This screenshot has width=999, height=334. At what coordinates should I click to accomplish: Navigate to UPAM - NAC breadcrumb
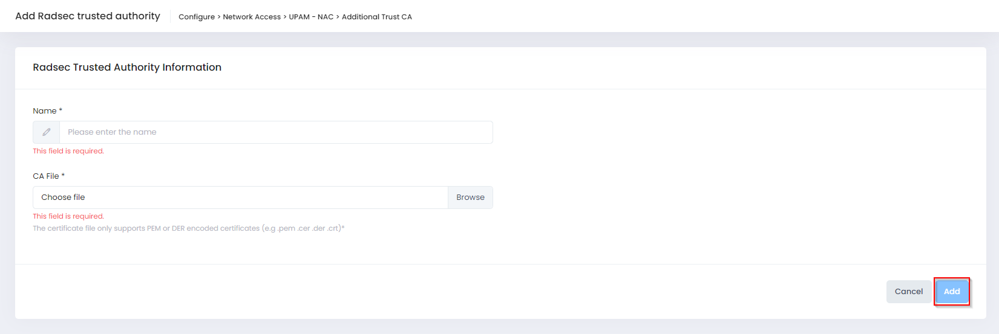pos(311,17)
